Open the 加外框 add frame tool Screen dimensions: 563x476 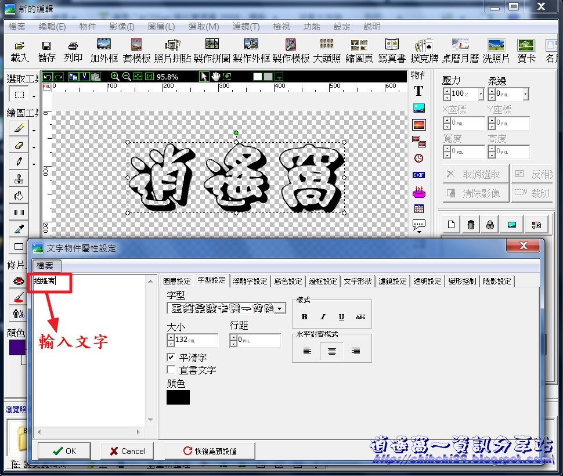pos(104,51)
